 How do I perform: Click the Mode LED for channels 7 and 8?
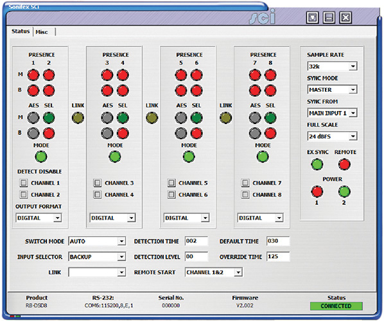263,157
